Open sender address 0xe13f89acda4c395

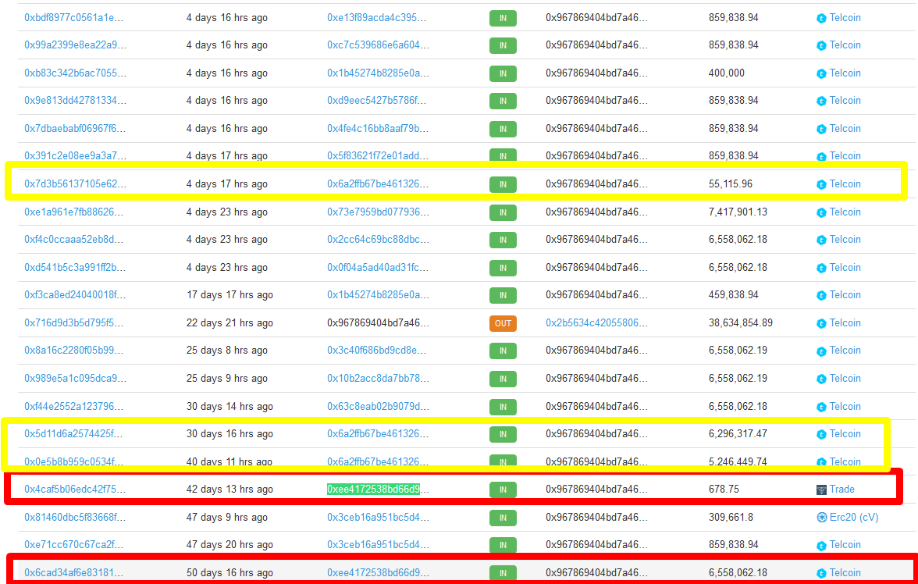pos(376,18)
